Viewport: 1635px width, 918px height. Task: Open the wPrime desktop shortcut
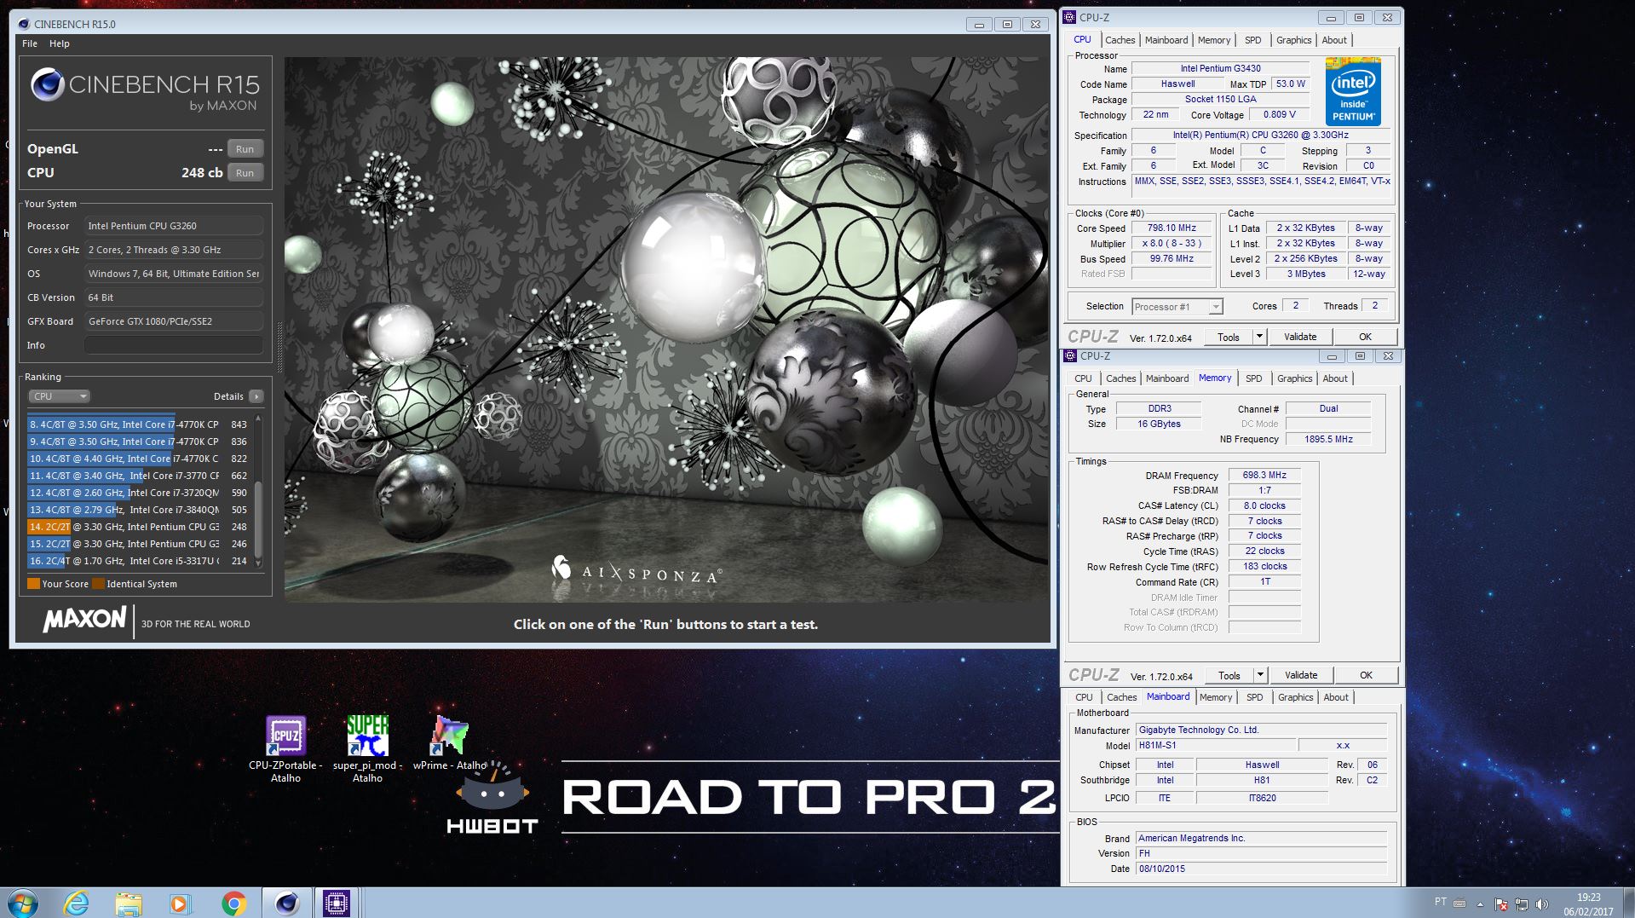pos(450,743)
